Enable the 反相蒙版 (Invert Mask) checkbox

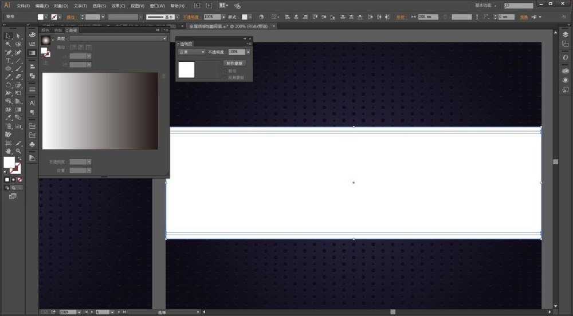225,77
